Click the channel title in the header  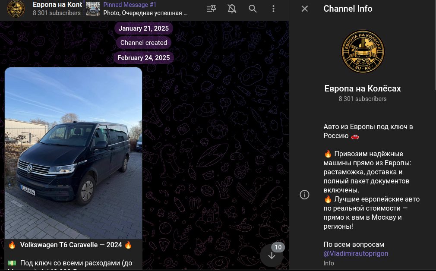(x=57, y=4)
